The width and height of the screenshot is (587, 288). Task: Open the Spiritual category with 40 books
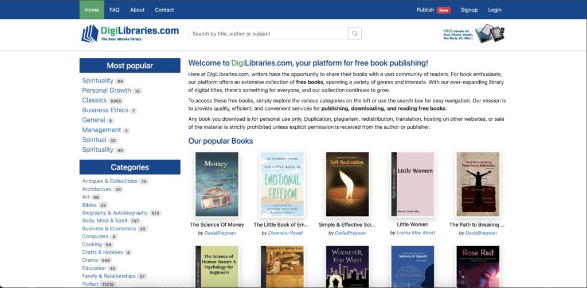(95, 140)
